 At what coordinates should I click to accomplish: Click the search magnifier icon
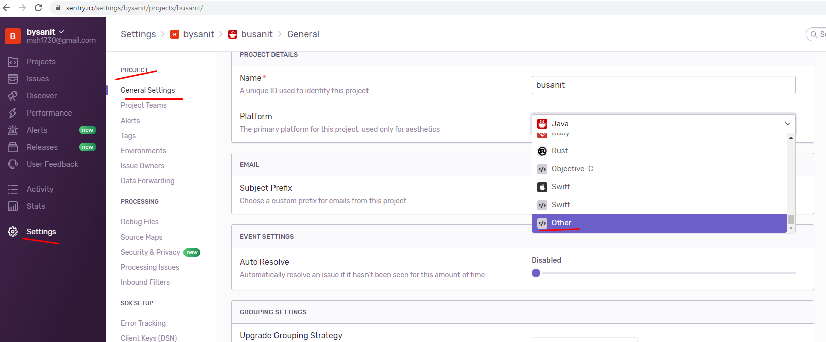click(x=814, y=34)
